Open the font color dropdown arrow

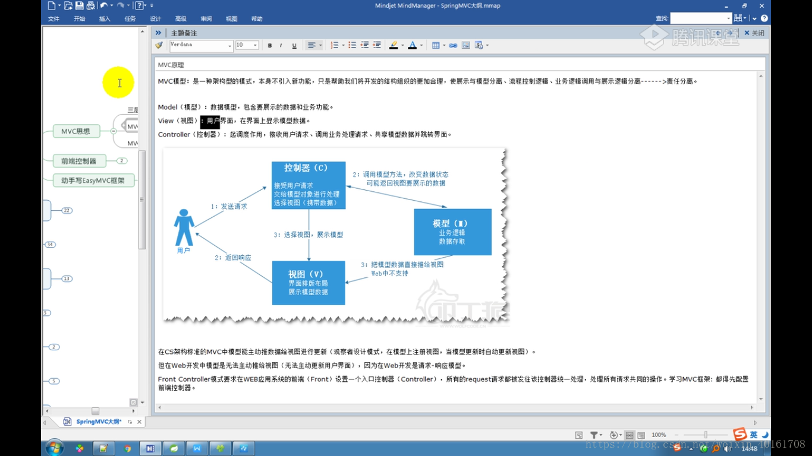[x=421, y=45]
